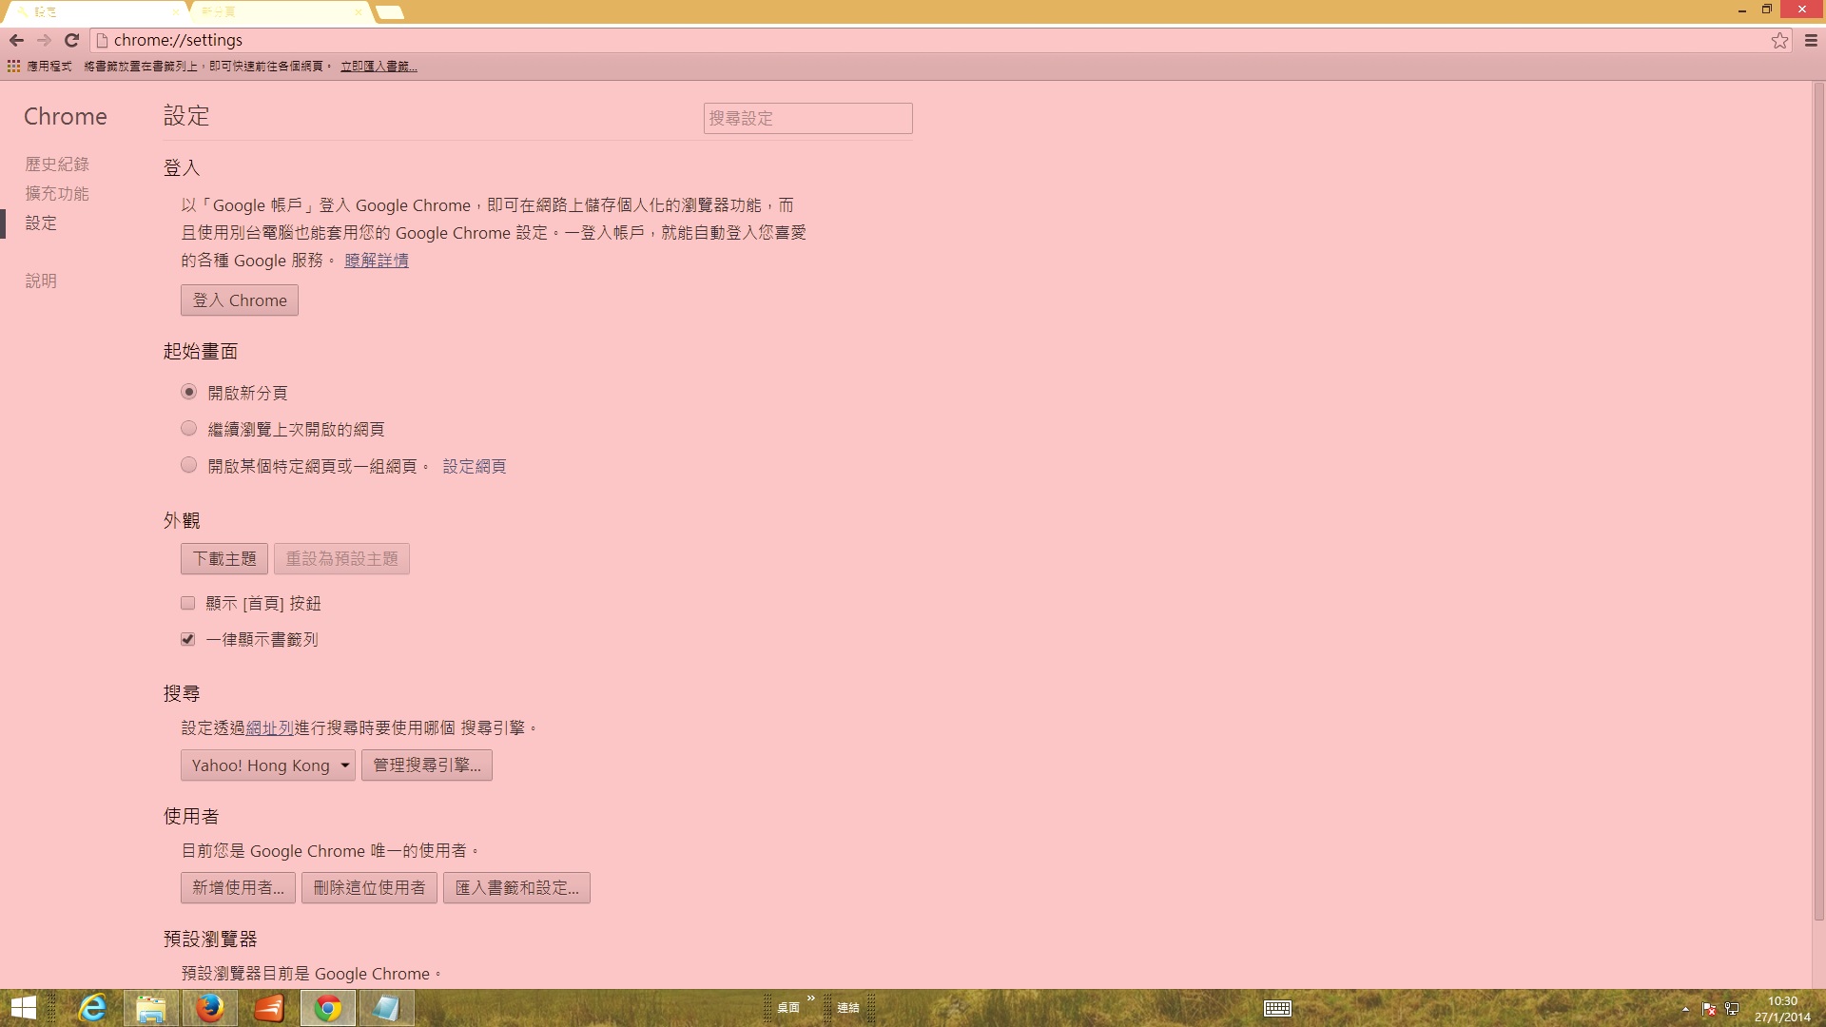This screenshot has width=1826, height=1027.
Task: Reload the page with the refresh icon
Action: [x=71, y=40]
